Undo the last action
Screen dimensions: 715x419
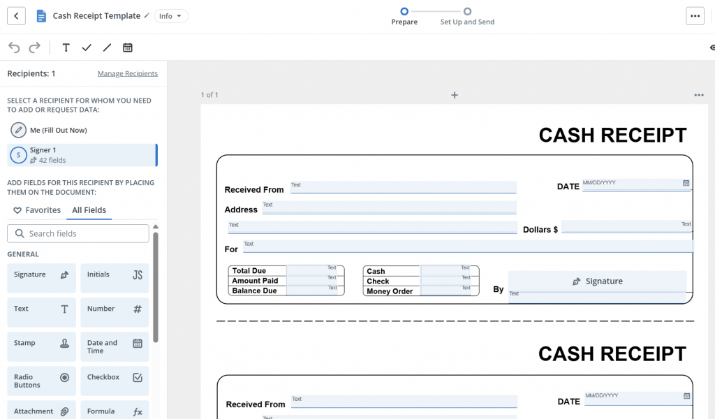click(x=14, y=47)
